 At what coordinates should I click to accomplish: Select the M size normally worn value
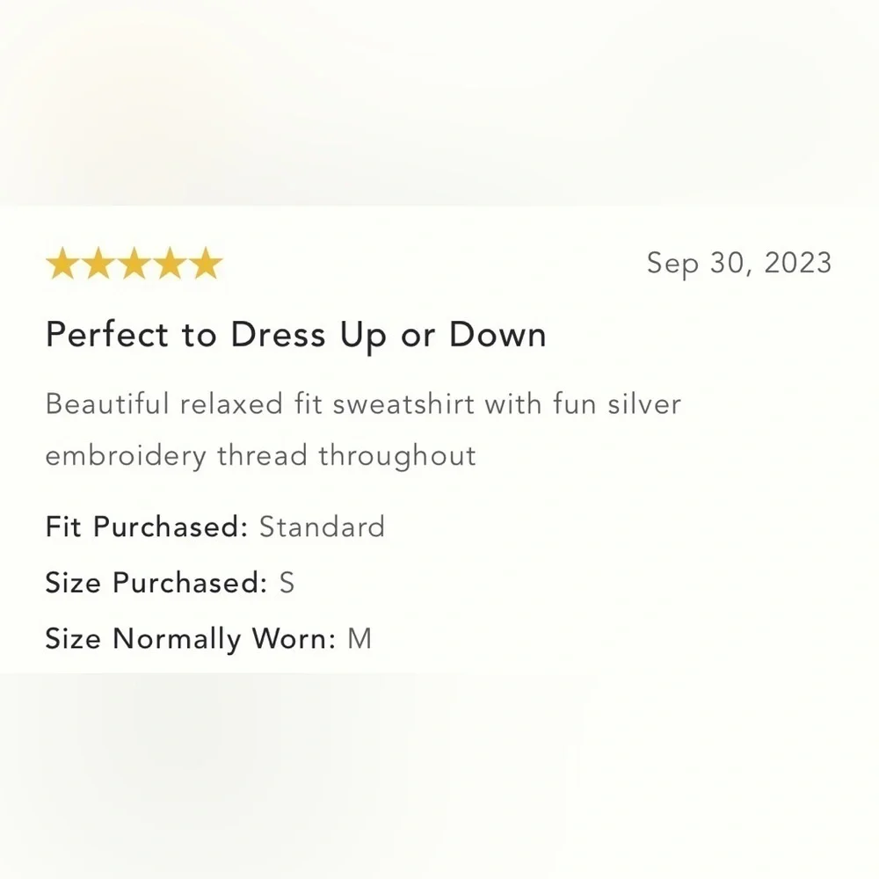[360, 639]
